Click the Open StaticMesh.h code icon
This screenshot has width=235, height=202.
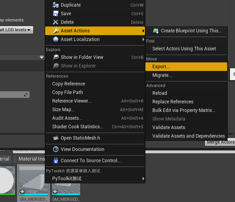pyautogui.click(x=56, y=138)
